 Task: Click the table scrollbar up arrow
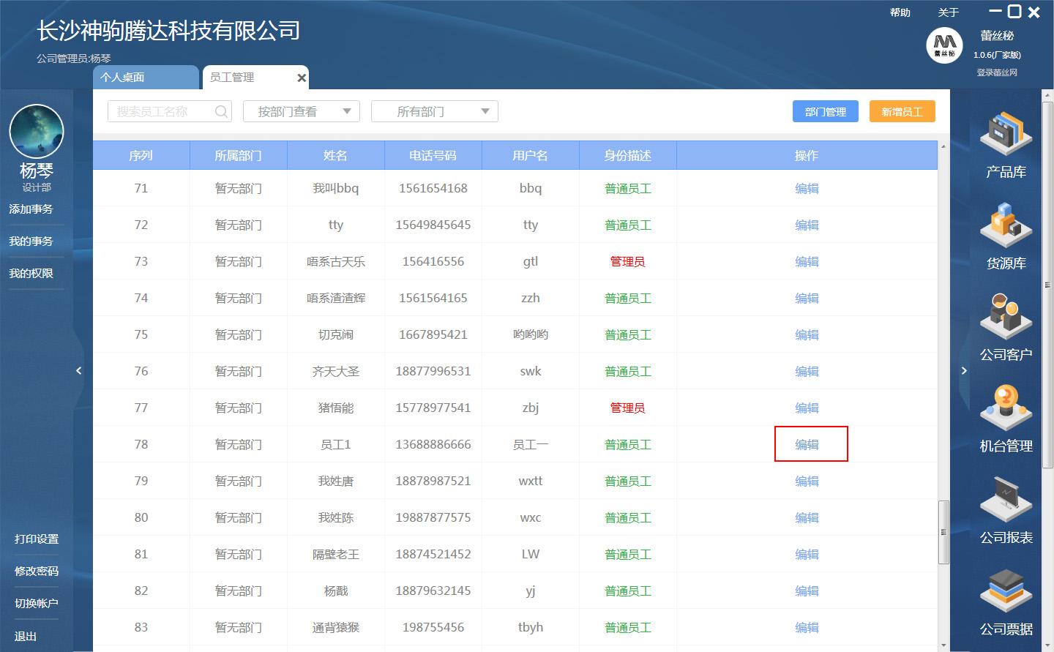(943, 146)
